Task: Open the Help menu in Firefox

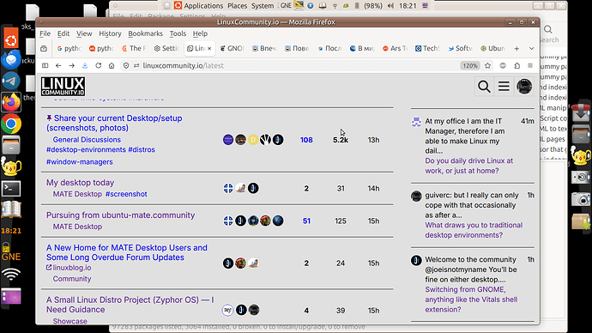Action: [x=200, y=33]
